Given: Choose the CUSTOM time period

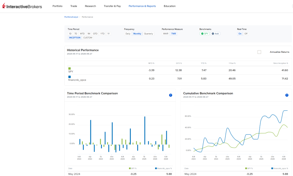Looking at the screenshot, I should click(88, 38).
